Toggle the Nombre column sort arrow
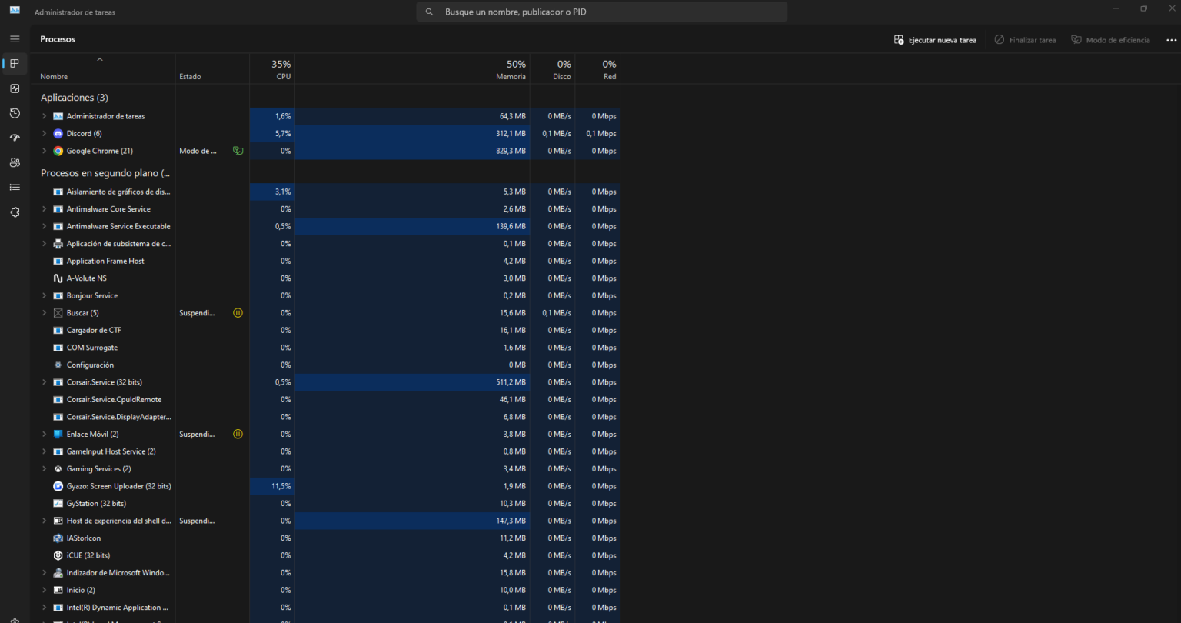 pos(100,59)
